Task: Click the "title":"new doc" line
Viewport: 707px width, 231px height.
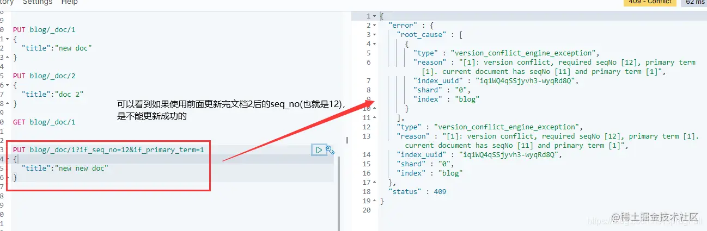Action: point(57,48)
